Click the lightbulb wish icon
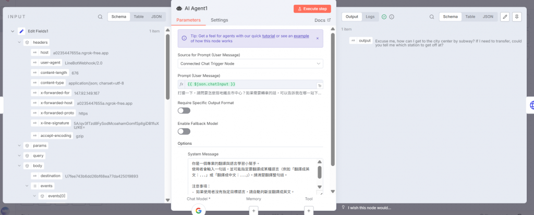This screenshot has height=215, width=534. coord(343,208)
